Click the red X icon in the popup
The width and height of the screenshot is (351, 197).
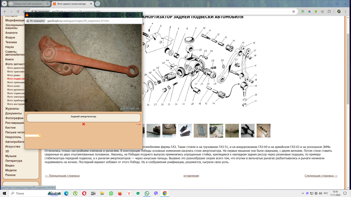pyautogui.click(x=84, y=124)
